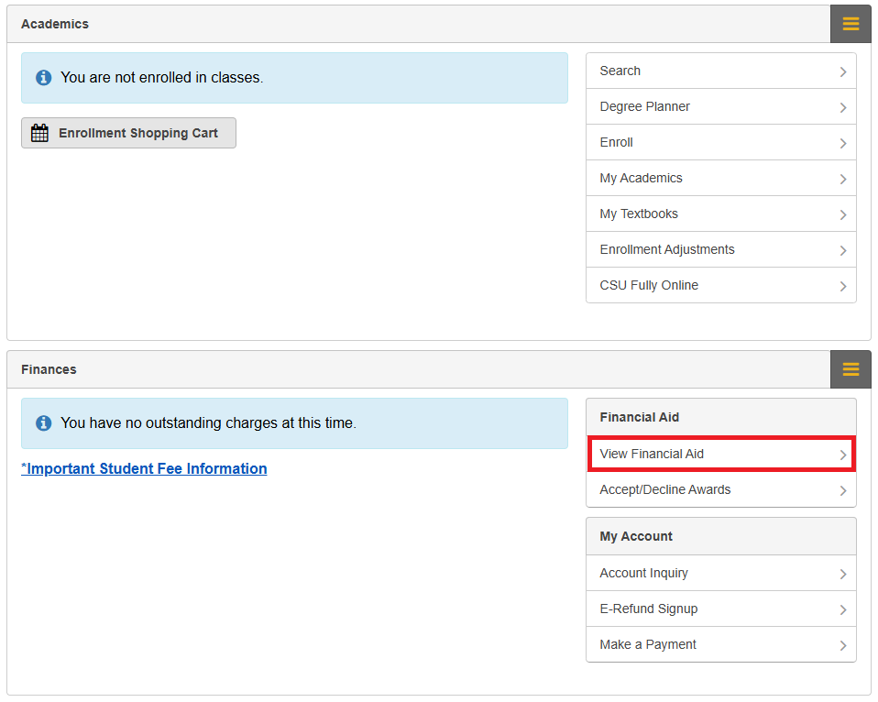Click calendar icon on Enrollment Shopping Cart
Image resolution: width=878 pixels, height=702 pixels.
point(39,133)
